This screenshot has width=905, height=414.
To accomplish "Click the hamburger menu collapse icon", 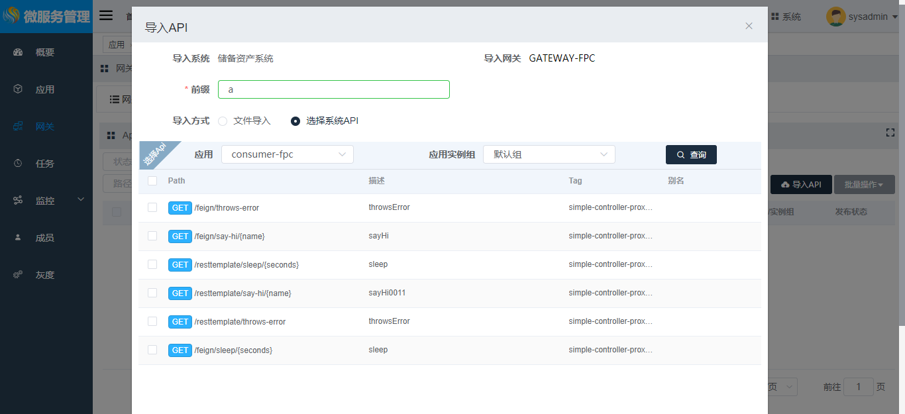I will click(106, 16).
